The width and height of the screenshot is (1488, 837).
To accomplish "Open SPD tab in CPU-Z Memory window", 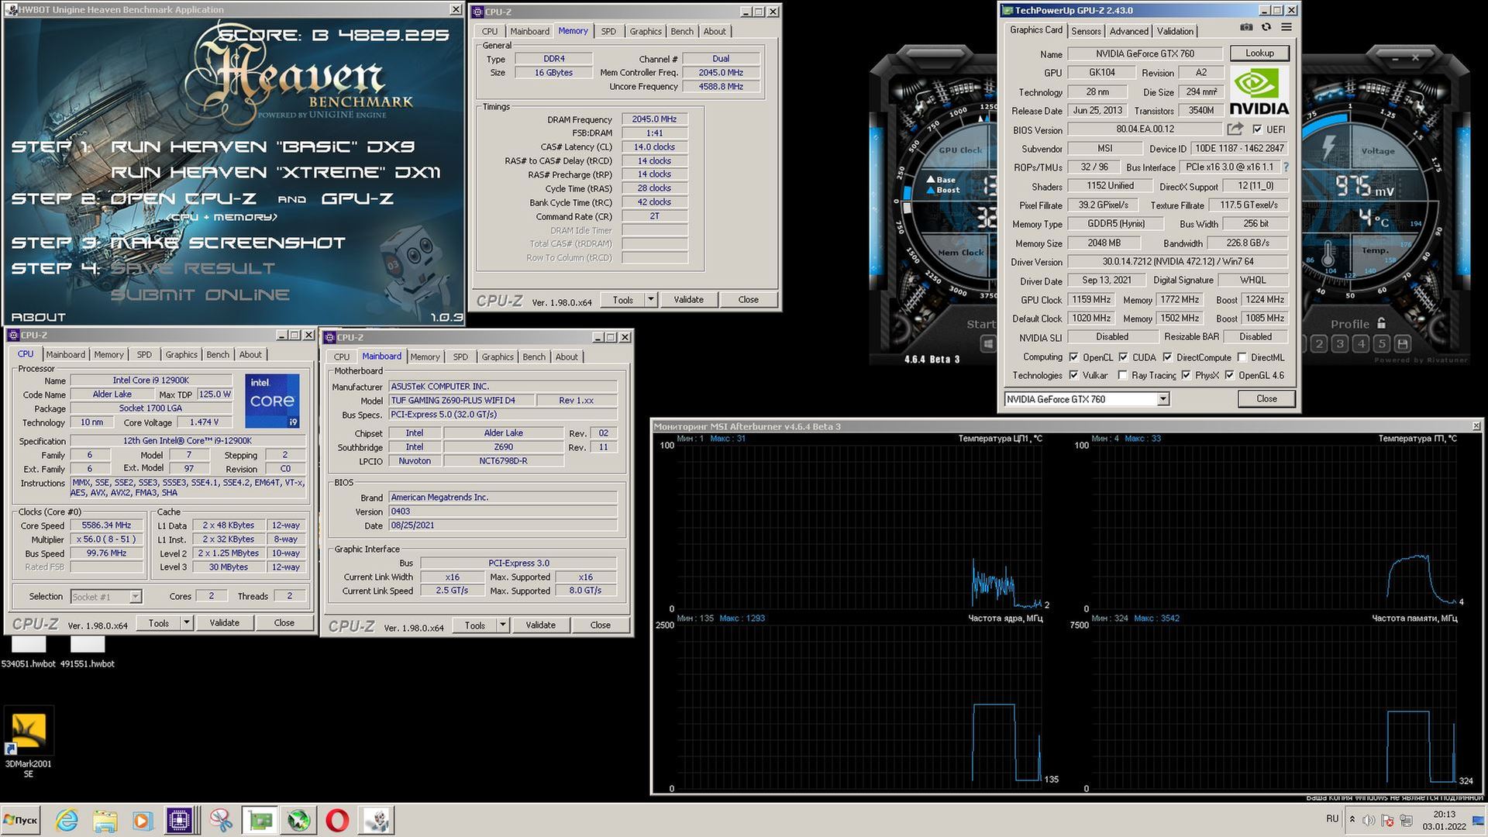I will click(608, 31).
